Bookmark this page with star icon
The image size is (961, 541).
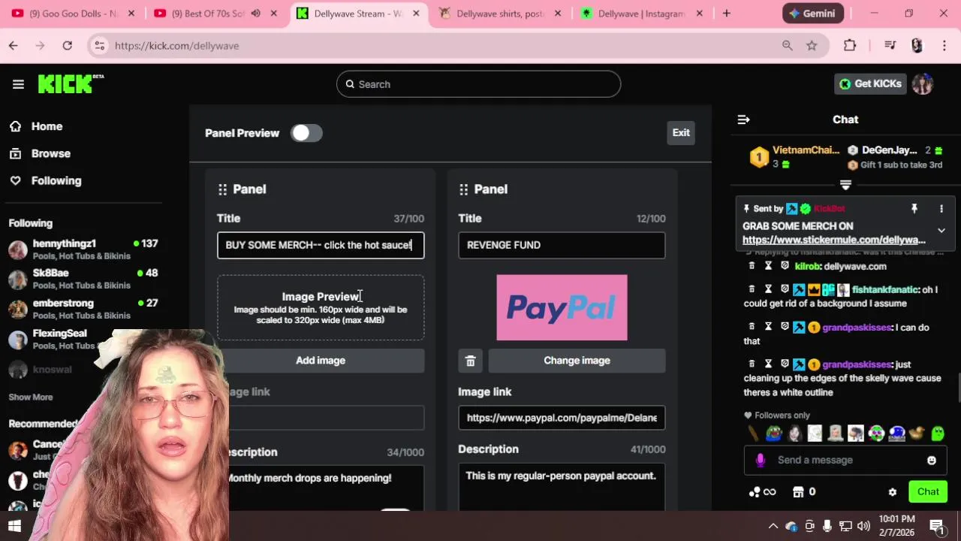pyautogui.click(x=812, y=46)
